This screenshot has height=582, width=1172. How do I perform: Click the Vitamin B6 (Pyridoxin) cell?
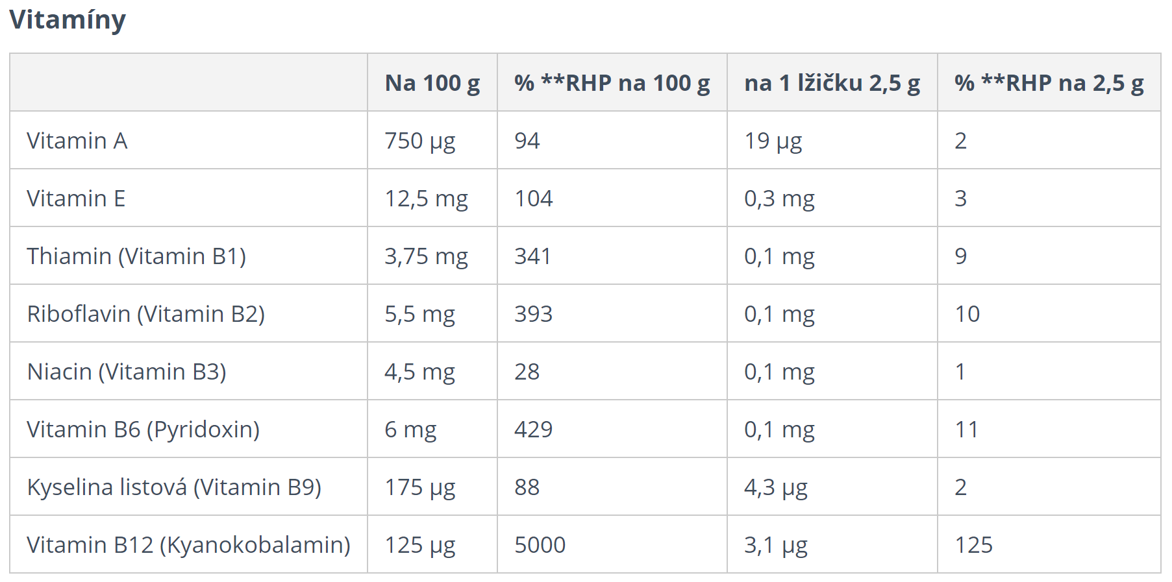pos(143,430)
